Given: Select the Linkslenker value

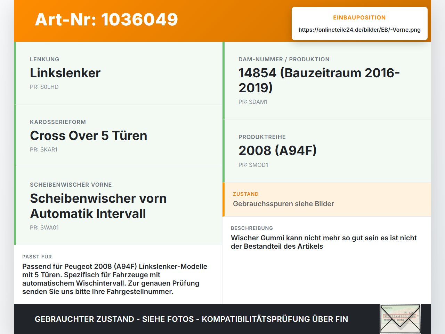Looking at the screenshot, I should coord(65,73).
